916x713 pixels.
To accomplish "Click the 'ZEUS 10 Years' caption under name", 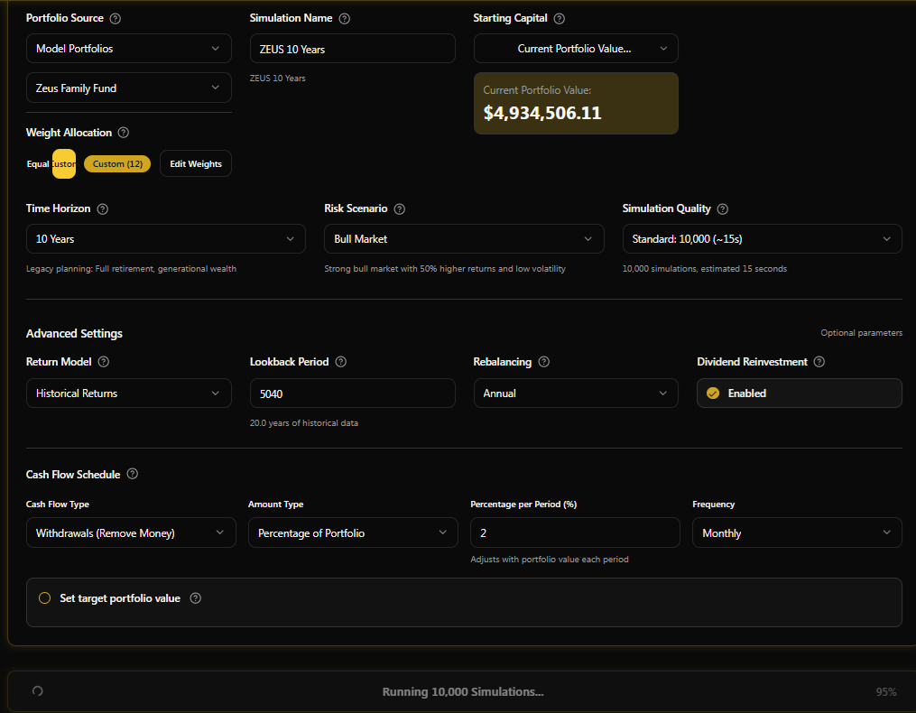I will tap(277, 79).
